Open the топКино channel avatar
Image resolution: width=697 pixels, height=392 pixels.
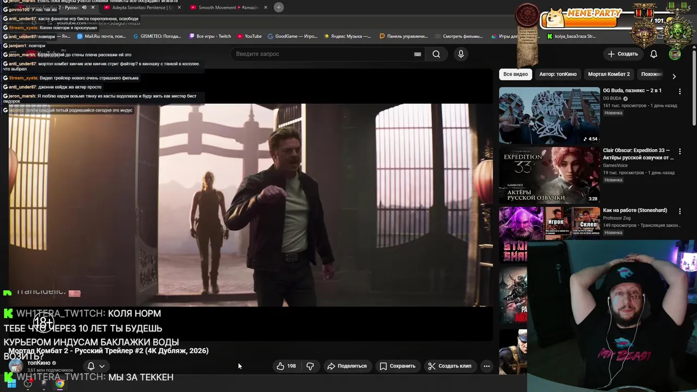[16, 365]
